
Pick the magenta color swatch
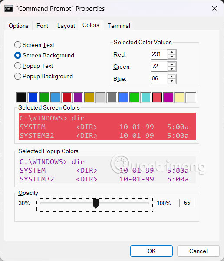tap(168, 97)
